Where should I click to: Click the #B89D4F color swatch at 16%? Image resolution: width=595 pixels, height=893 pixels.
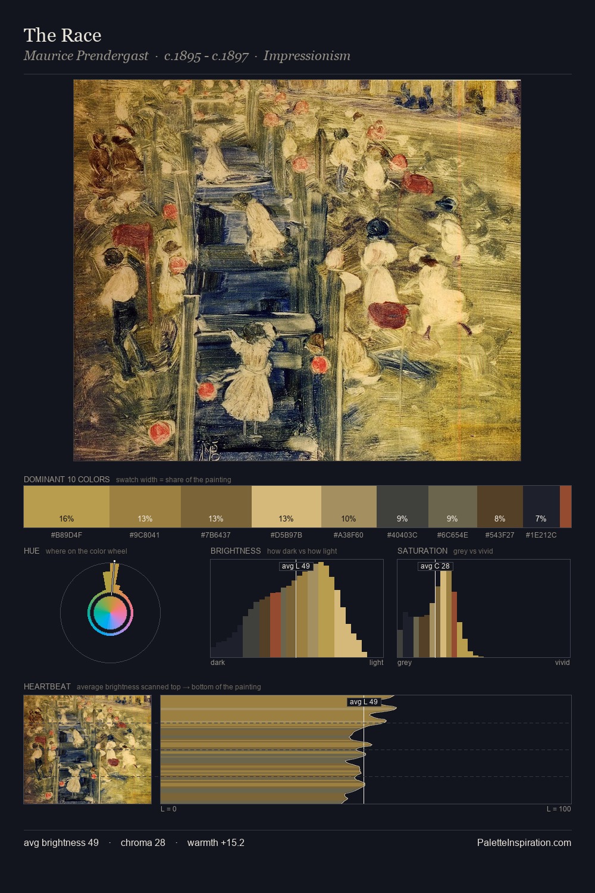pyautogui.click(x=67, y=507)
